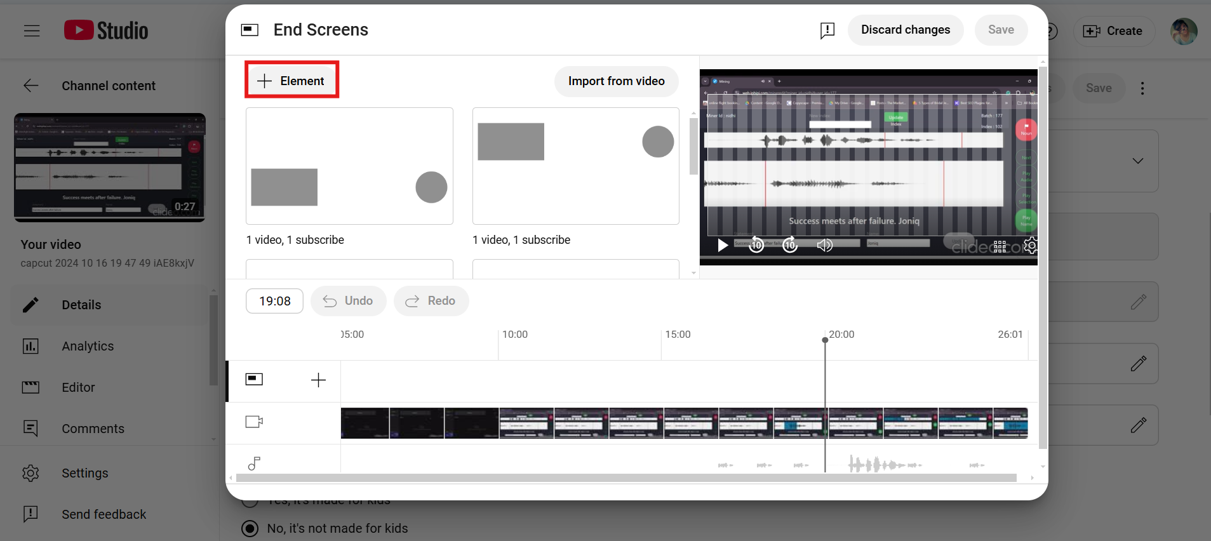Screen dimensions: 1211x541
Task: Click the End Screens title icon
Action: pos(250,30)
